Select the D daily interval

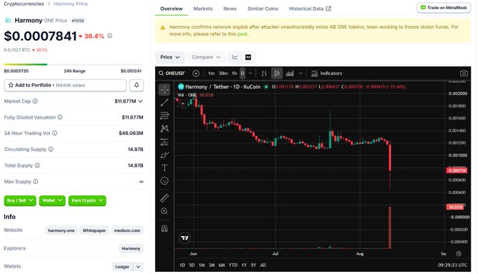[242, 74]
